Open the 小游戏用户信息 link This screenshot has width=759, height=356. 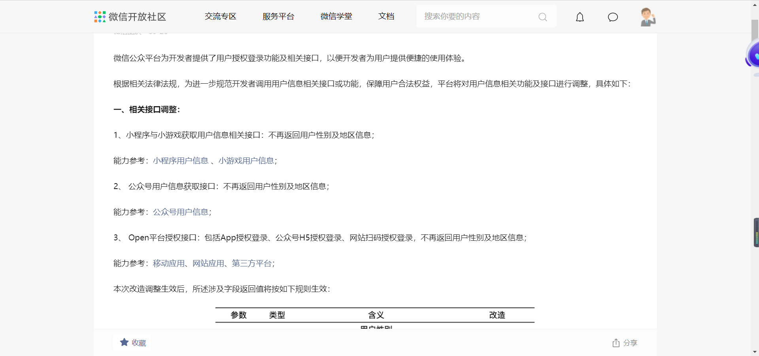coord(246,161)
